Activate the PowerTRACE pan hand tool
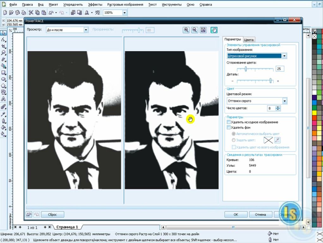This screenshot has height=243, width=323. click(x=214, y=30)
